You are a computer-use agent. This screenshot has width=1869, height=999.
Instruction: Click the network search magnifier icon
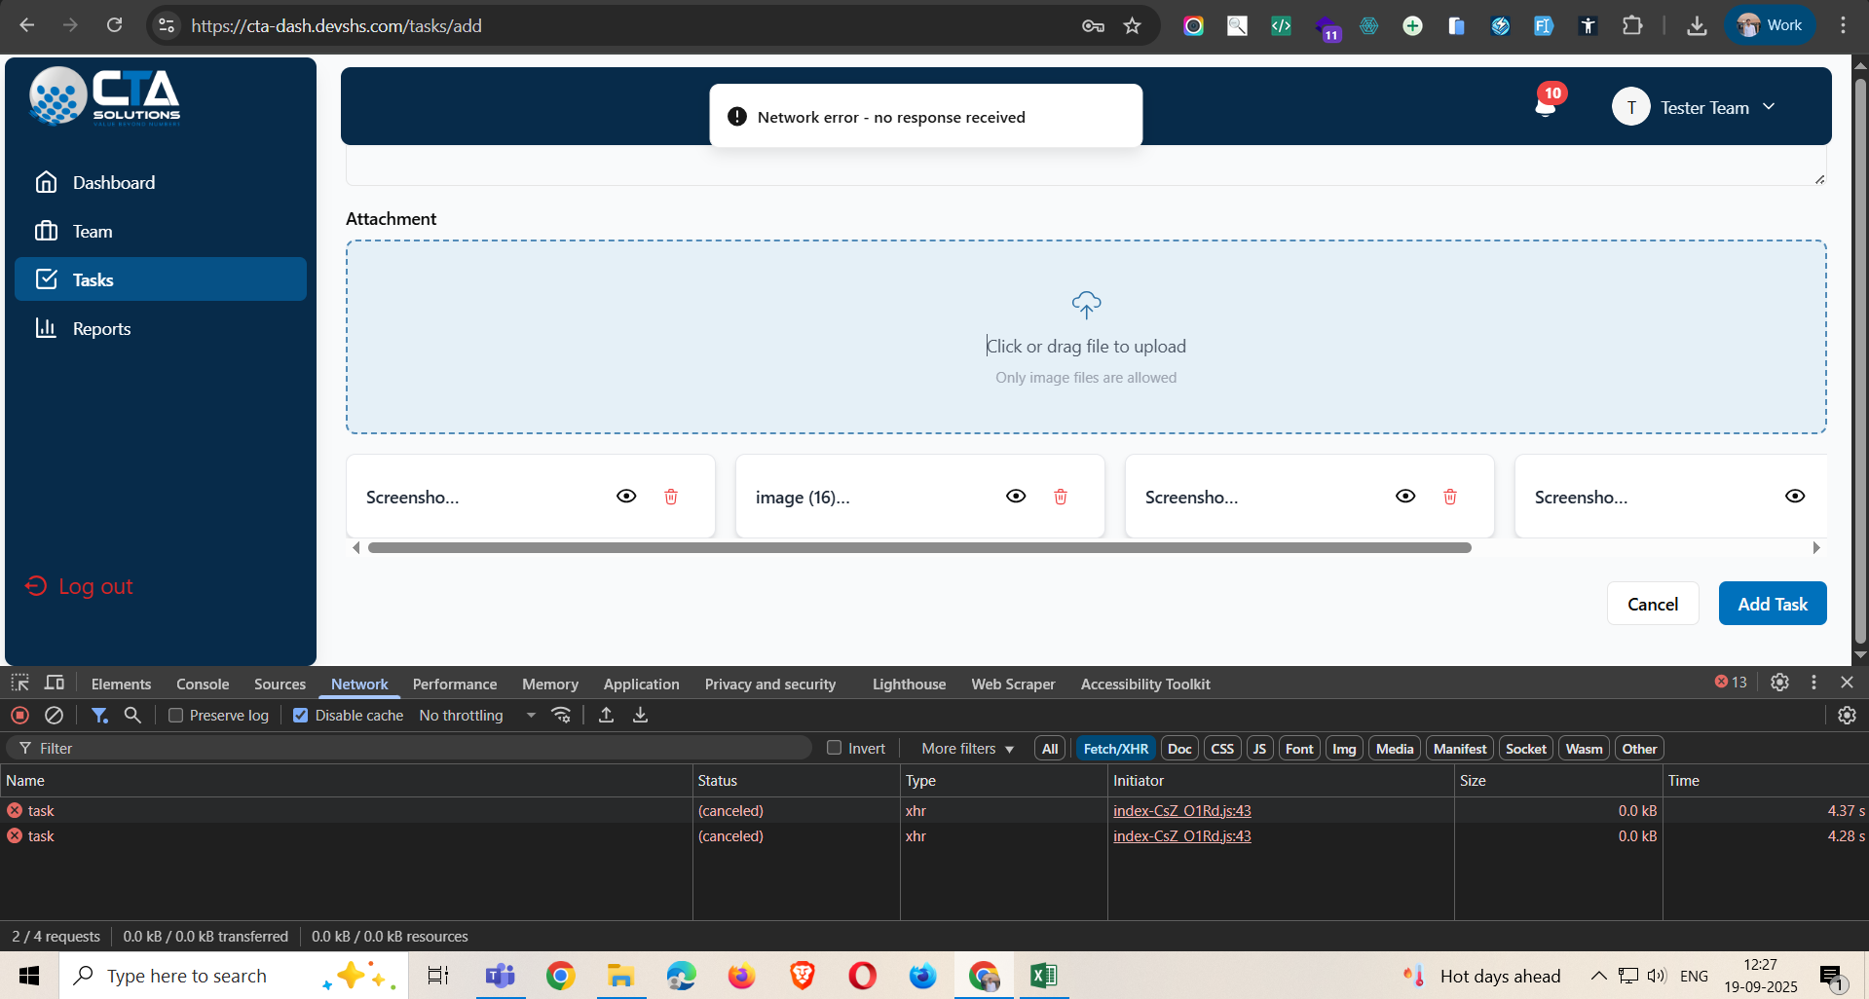point(132,716)
